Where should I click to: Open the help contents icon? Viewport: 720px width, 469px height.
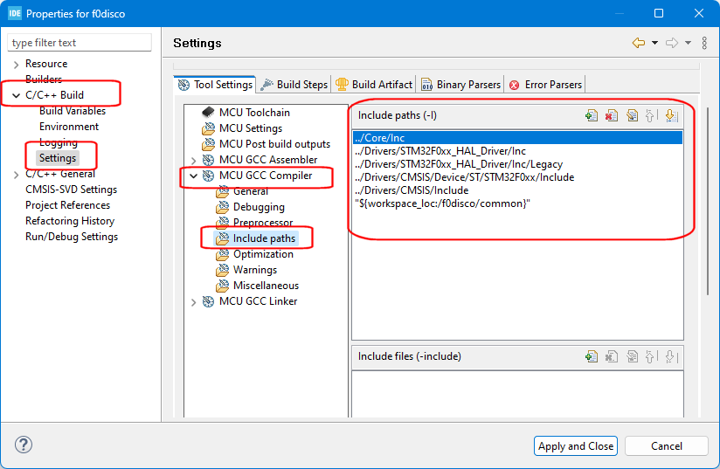tap(24, 445)
